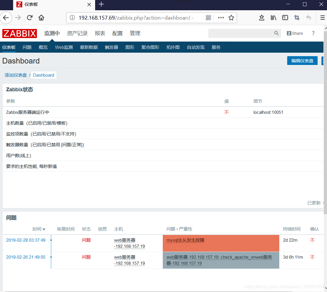The height and width of the screenshot is (292, 327).
Task: Select the 问题 submenu tab
Action: tap(27, 47)
